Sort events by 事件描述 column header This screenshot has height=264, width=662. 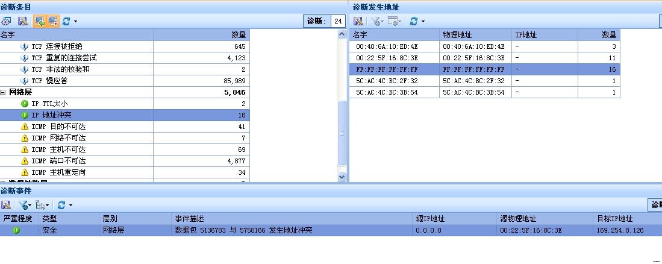click(x=292, y=218)
